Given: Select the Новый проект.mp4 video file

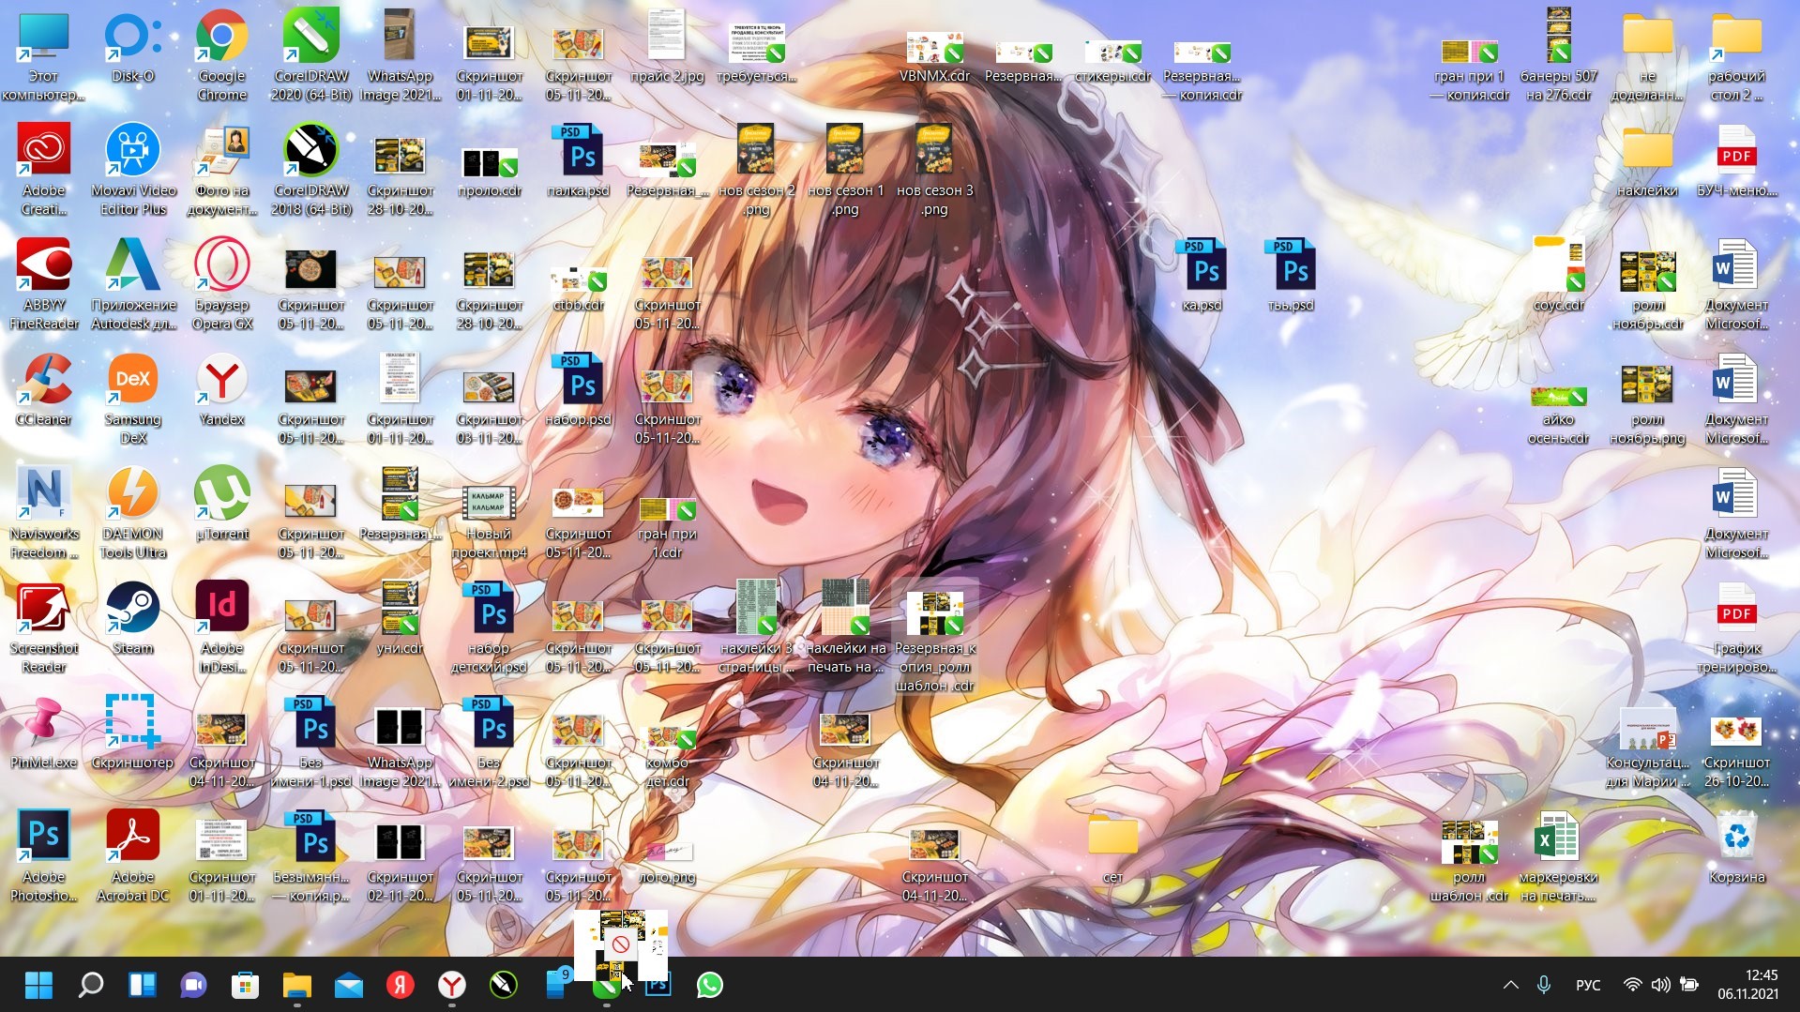Looking at the screenshot, I should point(489,523).
